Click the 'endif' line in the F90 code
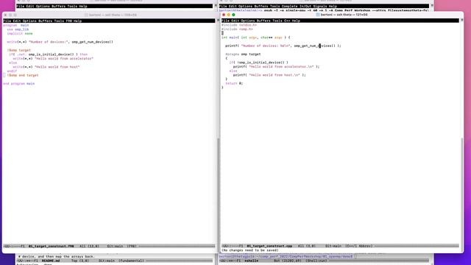The image size is (471, 265). (x=12, y=71)
